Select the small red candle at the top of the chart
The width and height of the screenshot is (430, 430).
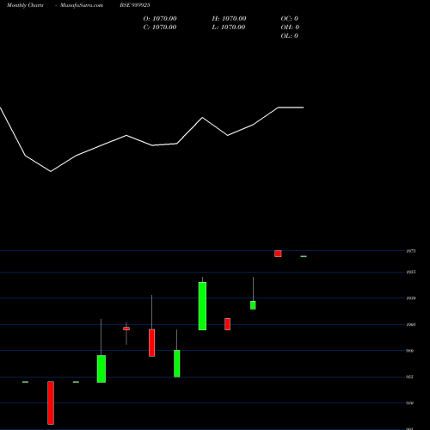tap(278, 254)
